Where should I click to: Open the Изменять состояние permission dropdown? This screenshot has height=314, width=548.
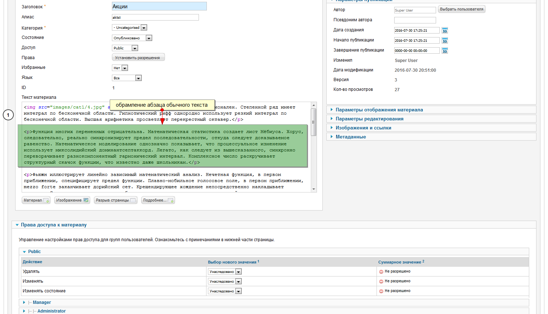[225, 291]
